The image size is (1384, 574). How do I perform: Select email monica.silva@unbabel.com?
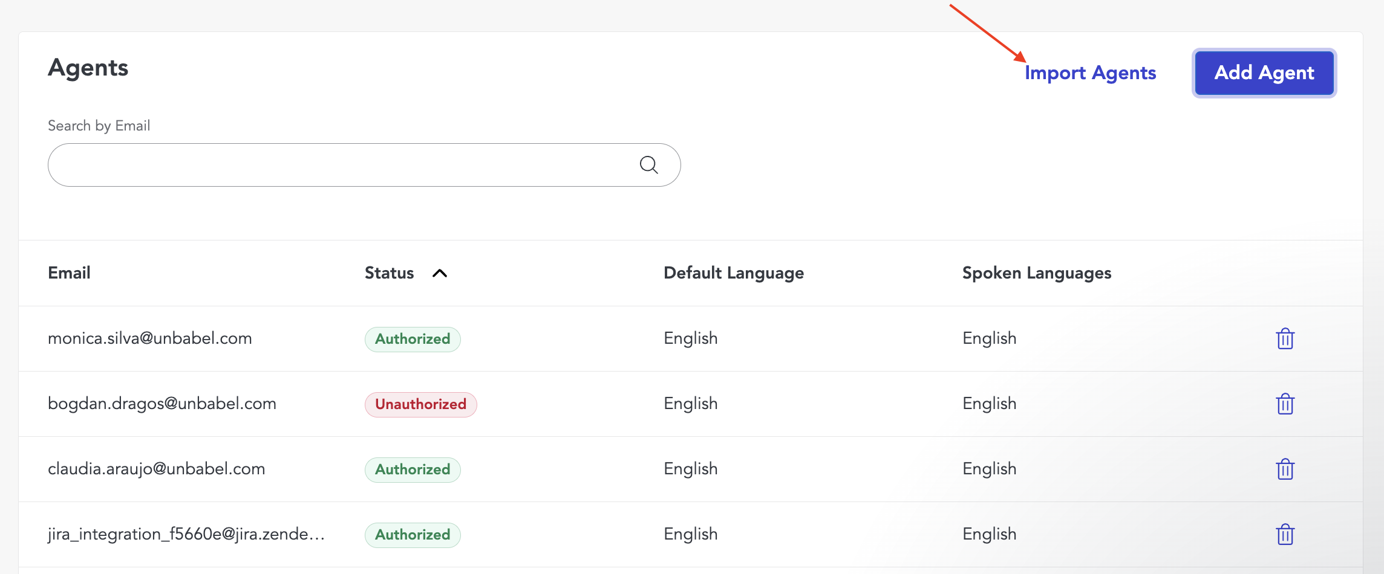coord(150,338)
